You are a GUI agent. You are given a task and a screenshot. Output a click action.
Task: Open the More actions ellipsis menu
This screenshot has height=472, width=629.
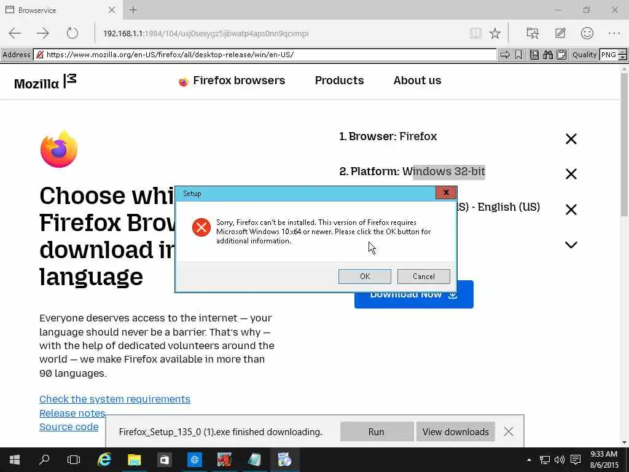[x=614, y=33]
